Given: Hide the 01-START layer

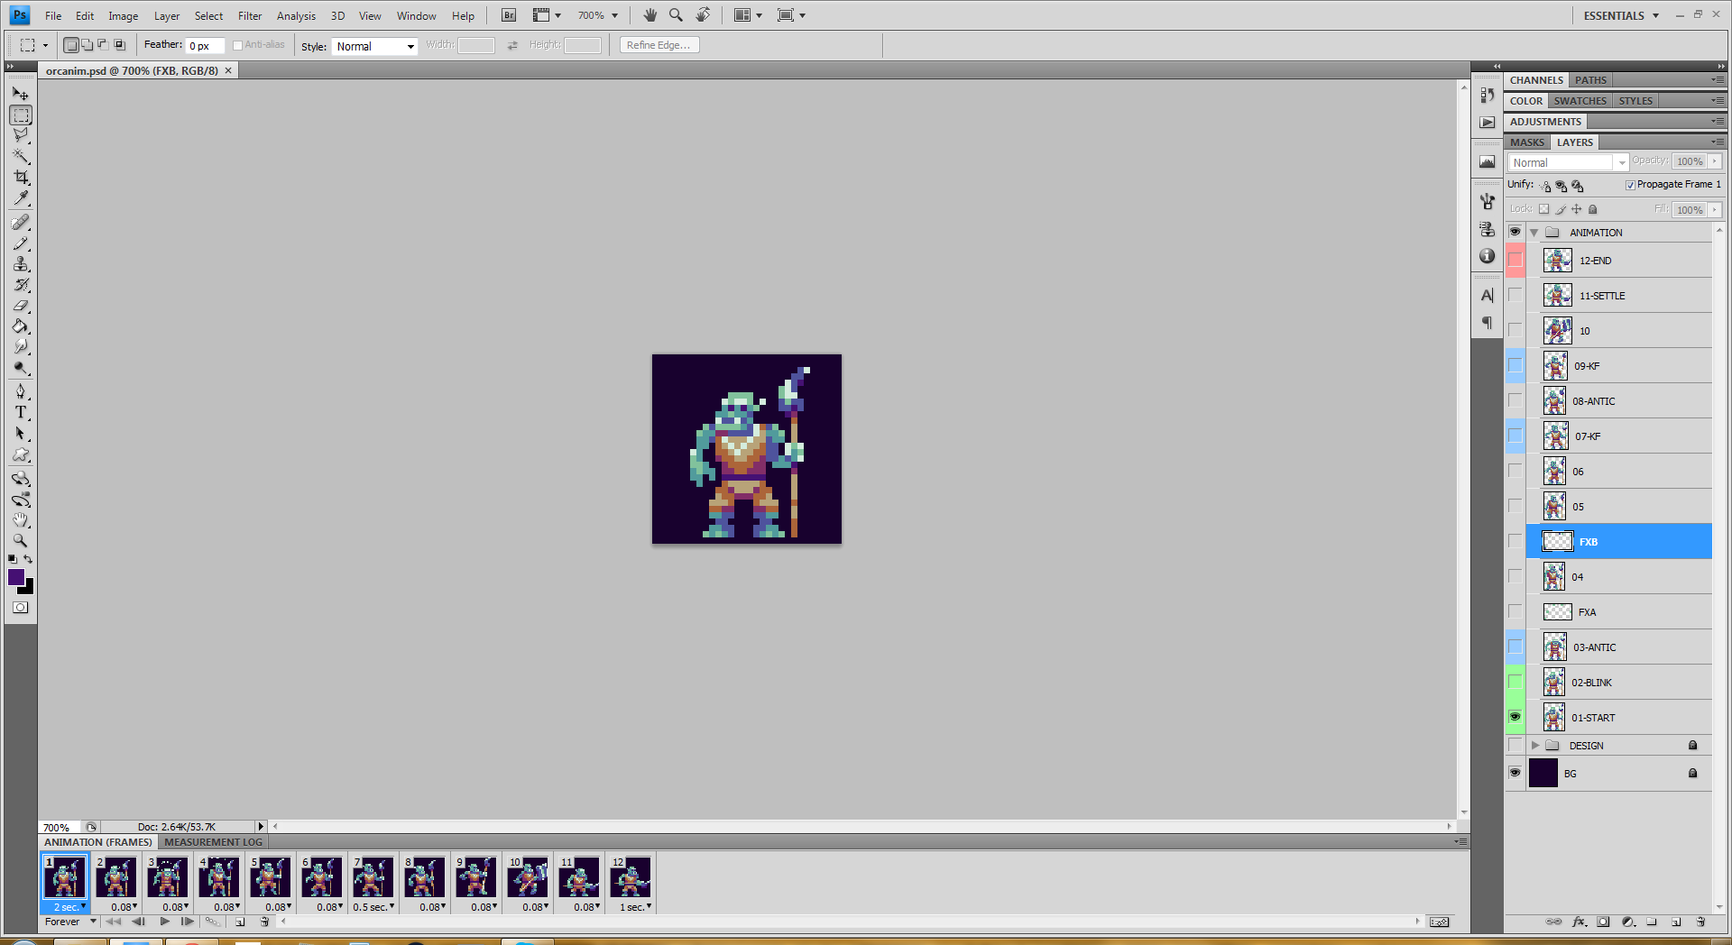Looking at the screenshot, I should pyautogui.click(x=1515, y=717).
